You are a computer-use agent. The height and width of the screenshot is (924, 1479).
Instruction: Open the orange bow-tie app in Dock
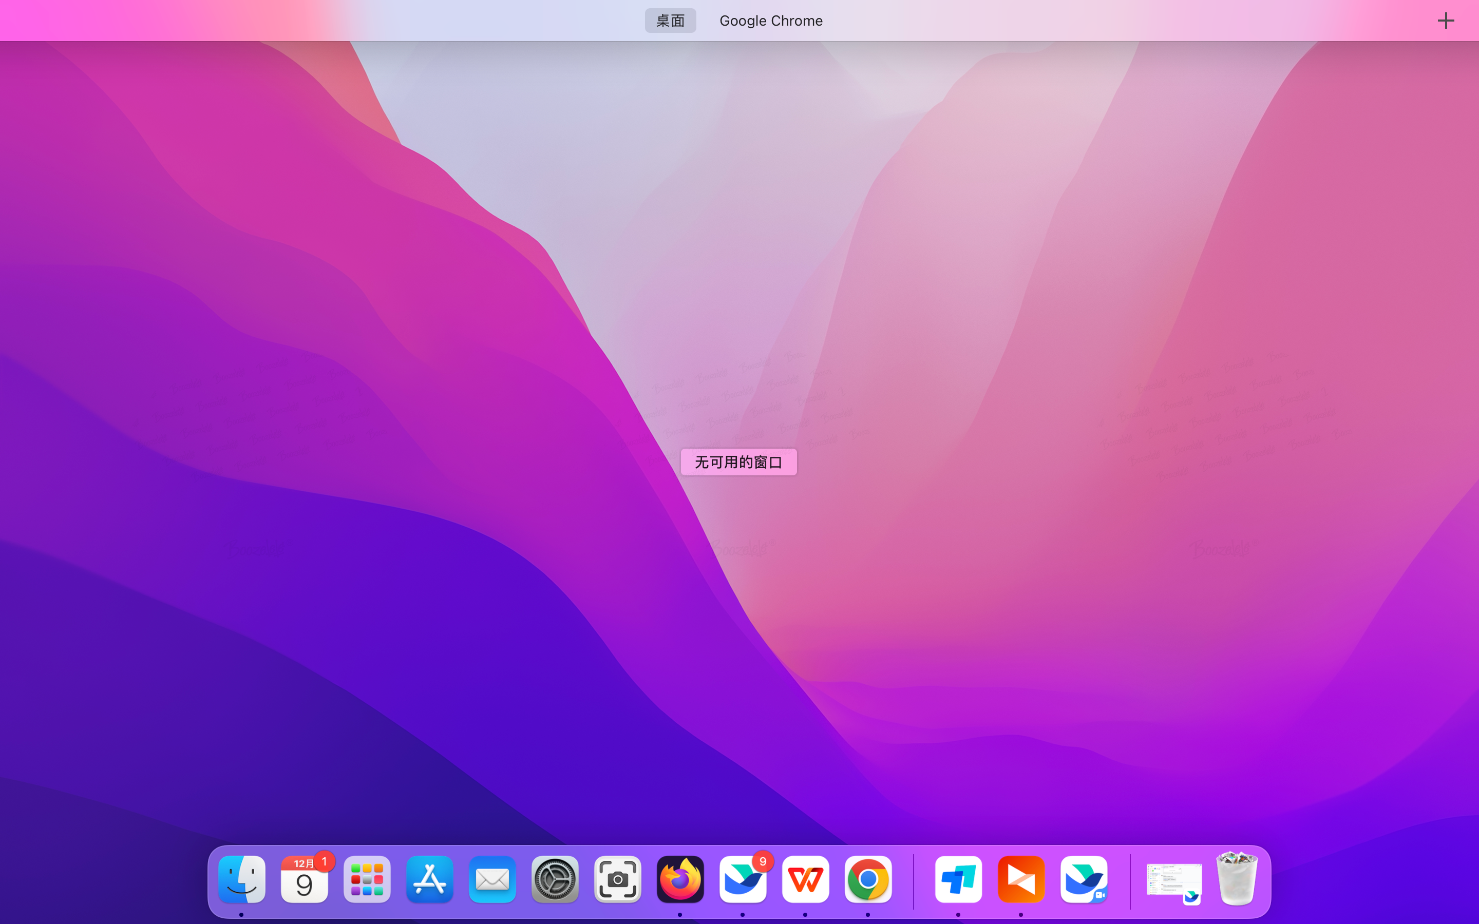coord(1021,879)
